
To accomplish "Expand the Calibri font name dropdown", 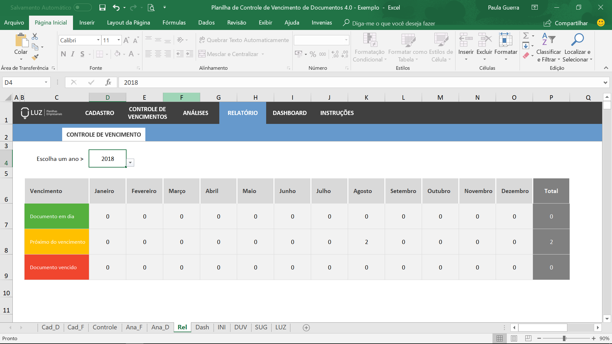I will [98, 40].
